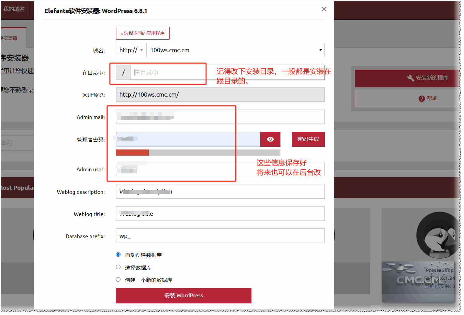The width and height of the screenshot is (464, 315).
Task: Click the question mark help icon
Action: (x=422, y=99)
